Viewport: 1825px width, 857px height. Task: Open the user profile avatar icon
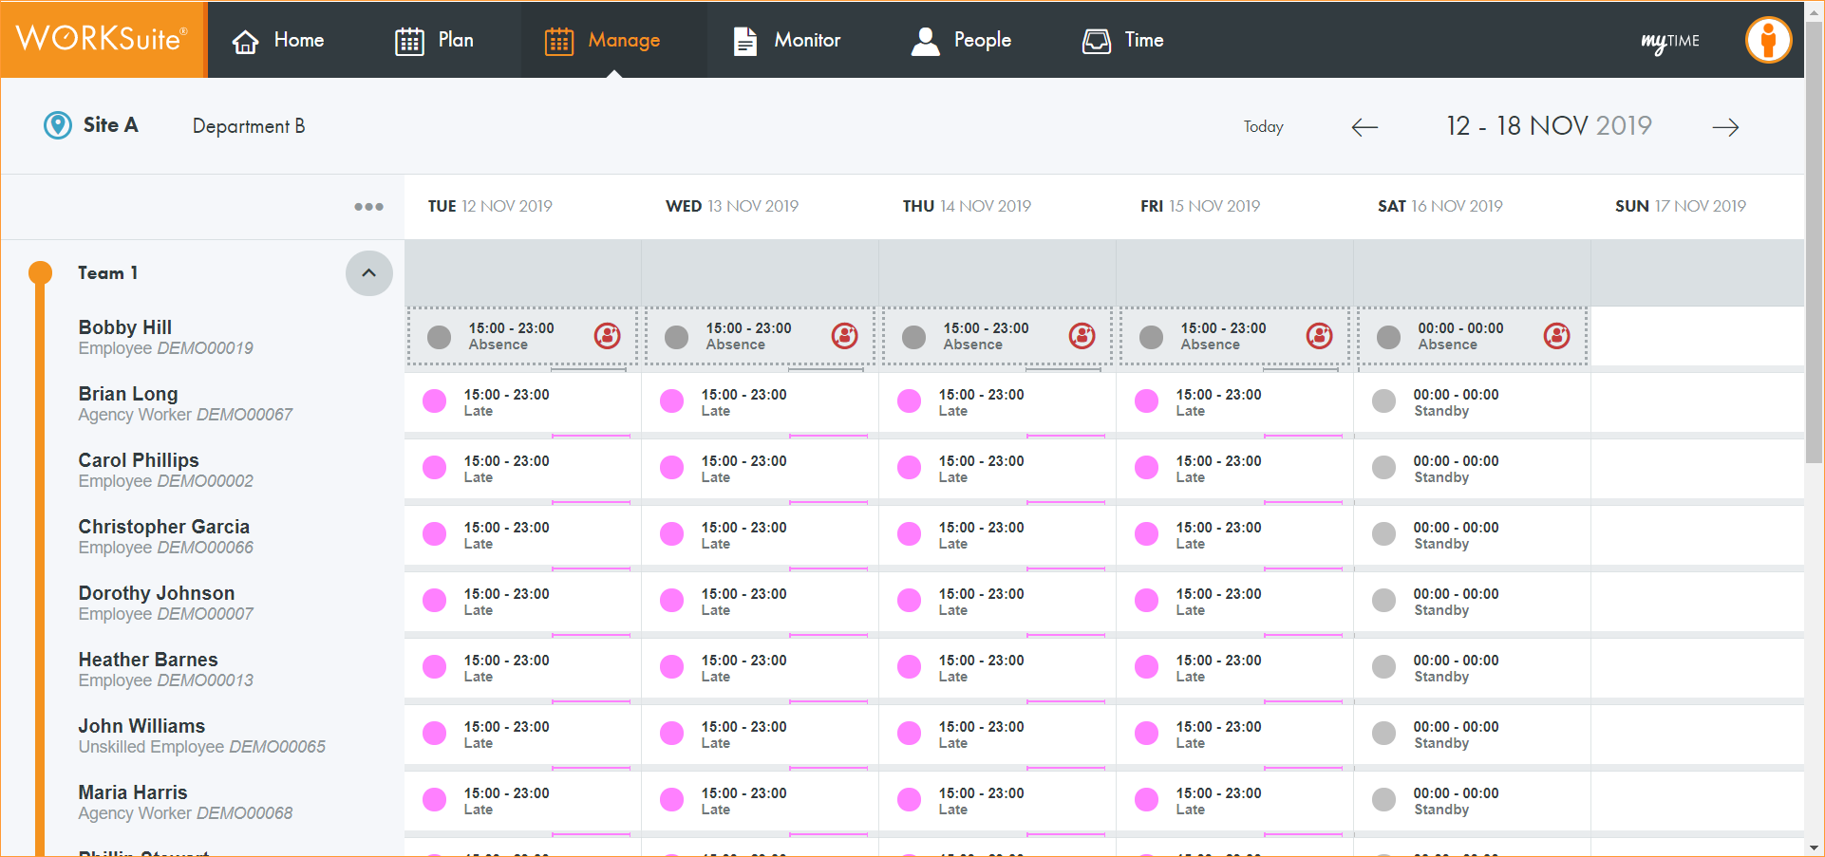(1767, 41)
